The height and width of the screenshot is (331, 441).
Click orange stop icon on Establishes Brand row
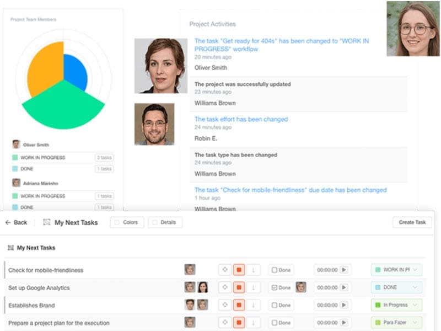click(x=239, y=305)
